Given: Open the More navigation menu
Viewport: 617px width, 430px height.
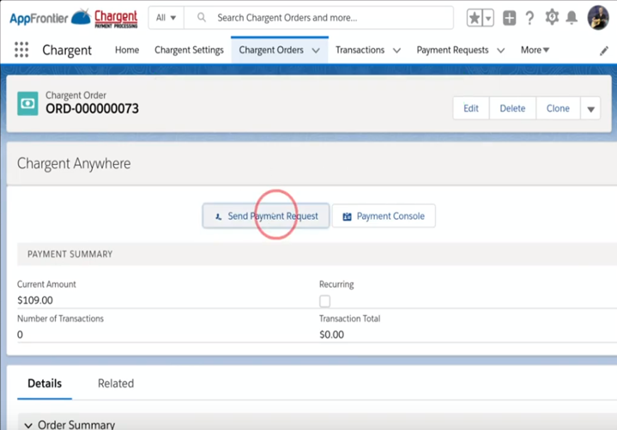Looking at the screenshot, I should 535,50.
